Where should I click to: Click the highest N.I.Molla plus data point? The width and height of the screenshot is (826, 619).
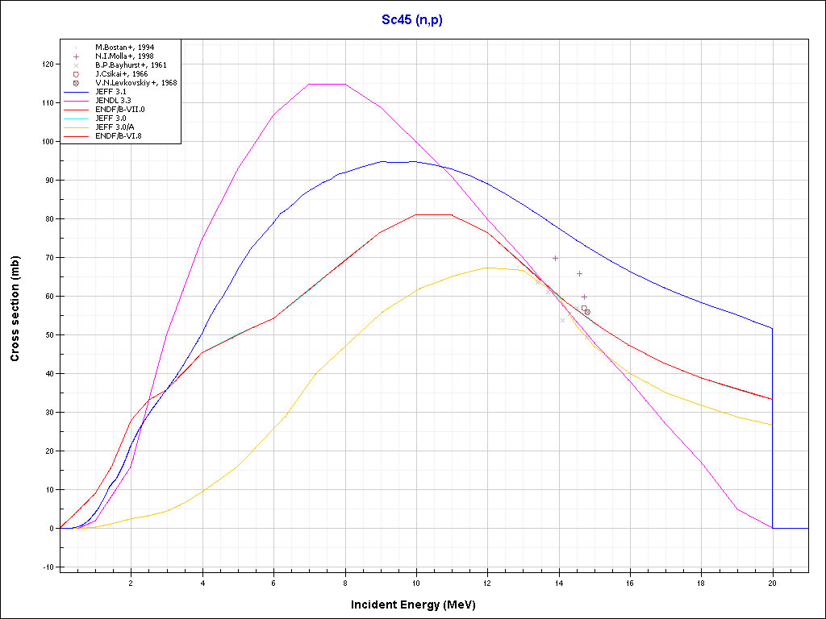555,258
